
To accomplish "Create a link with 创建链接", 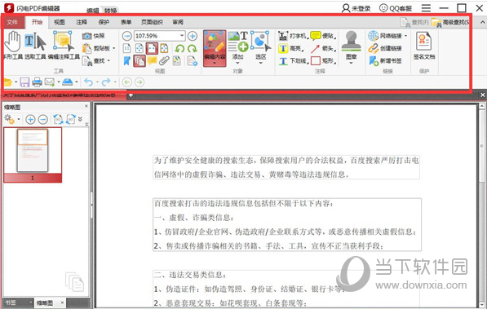I will coord(385,48).
